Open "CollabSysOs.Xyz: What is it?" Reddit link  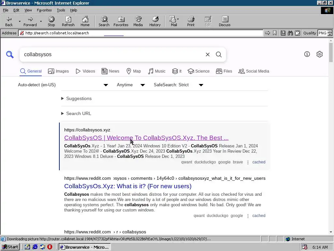click(128, 186)
